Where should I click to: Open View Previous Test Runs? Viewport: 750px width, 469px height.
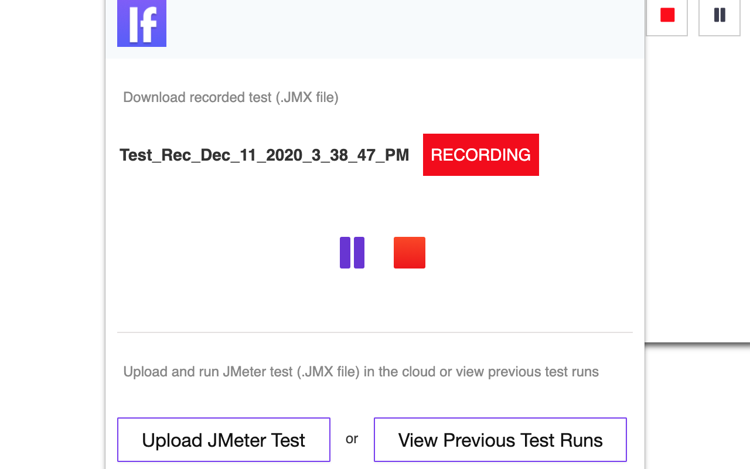500,439
